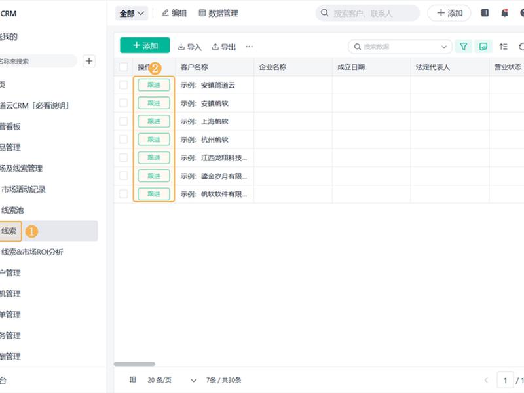Open the CRM 必看说明 sidebar item
The height and width of the screenshot is (393, 524).
click(35, 105)
